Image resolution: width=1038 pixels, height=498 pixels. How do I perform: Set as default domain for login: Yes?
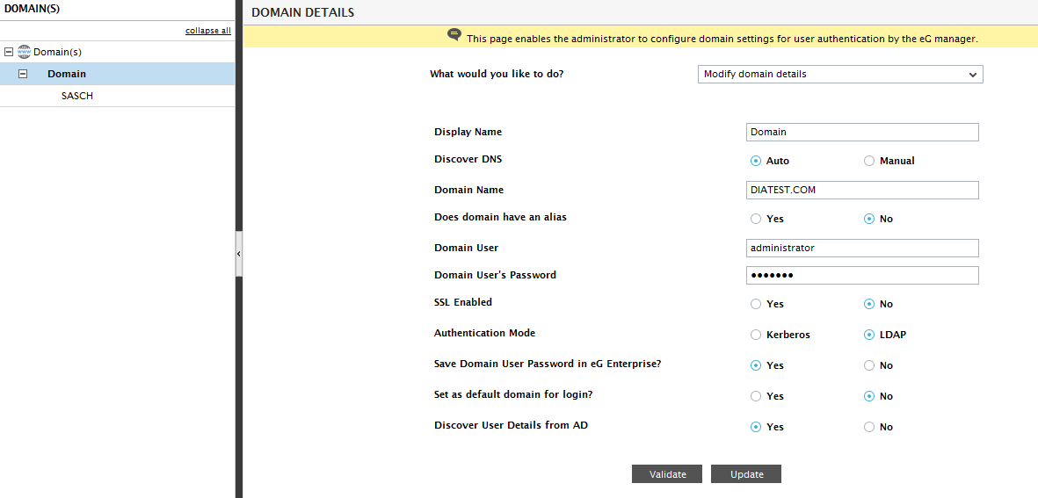coord(755,396)
